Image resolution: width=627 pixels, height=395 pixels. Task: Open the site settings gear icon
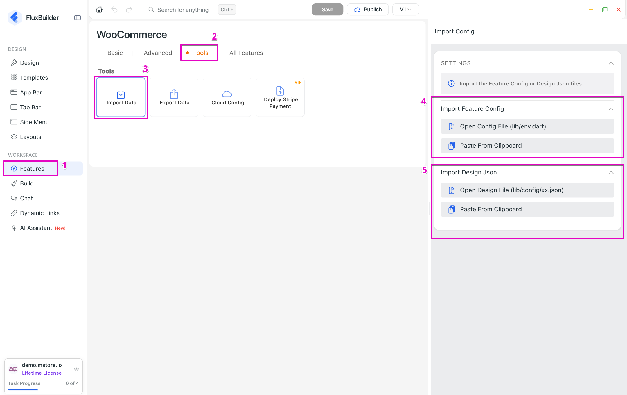[76, 369]
